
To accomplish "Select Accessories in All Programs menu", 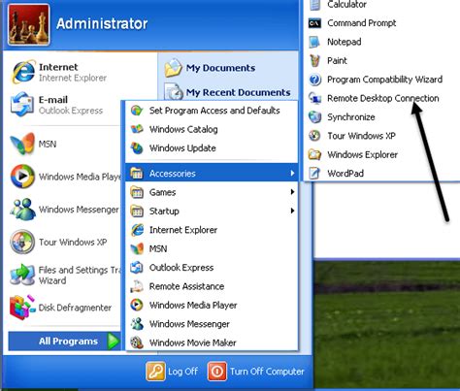I will tap(212, 173).
